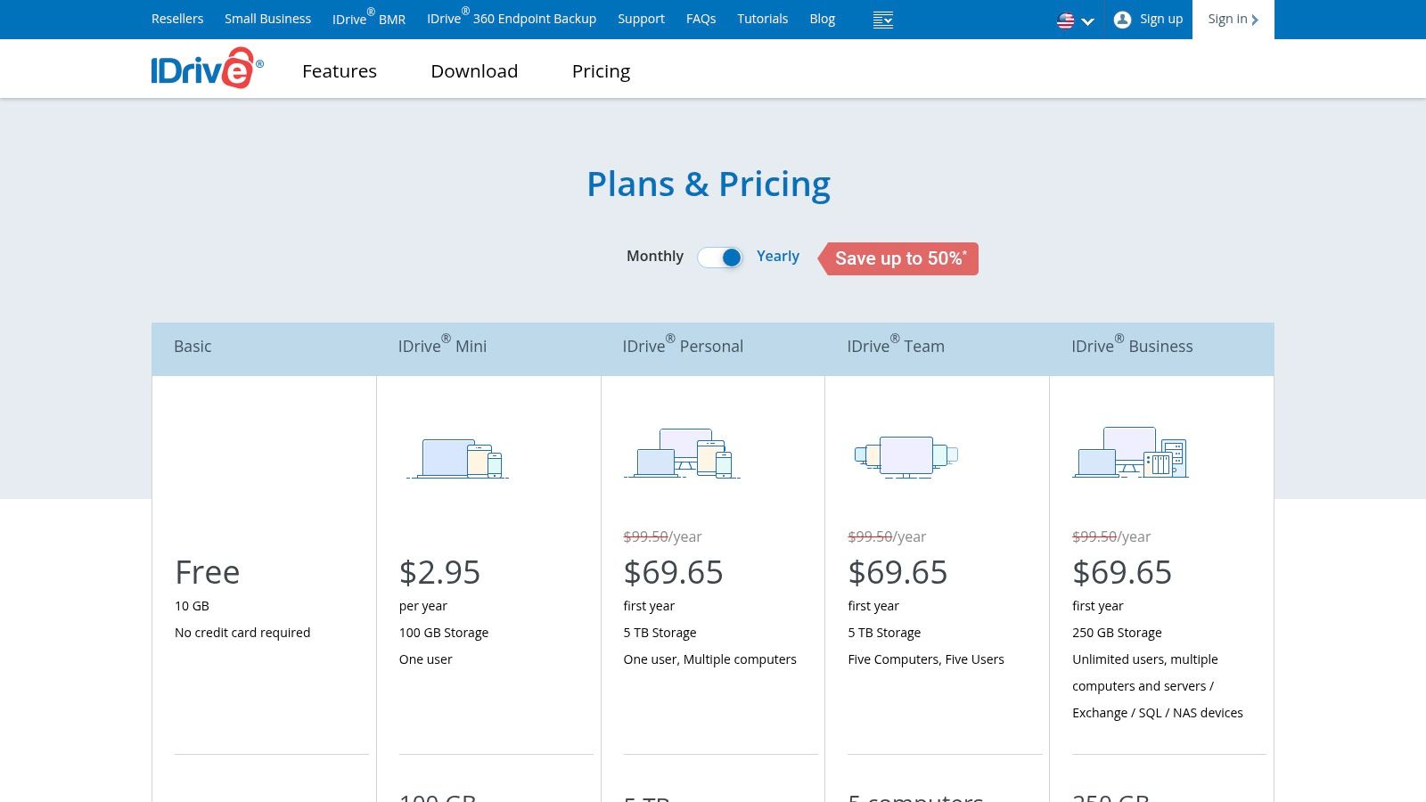
Task: Open the Pricing menu item
Action: click(x=601, y=71)
